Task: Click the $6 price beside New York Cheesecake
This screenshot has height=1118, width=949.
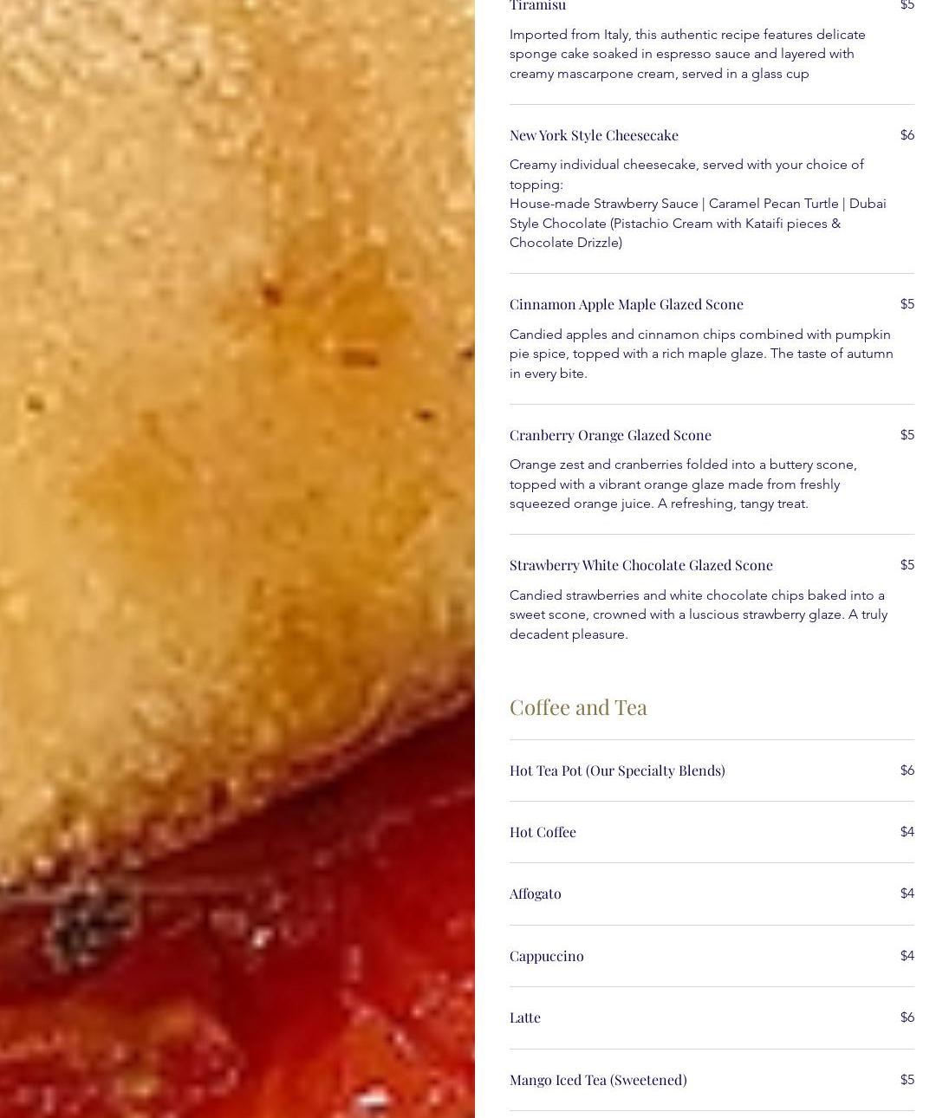Action: (907, 135)
